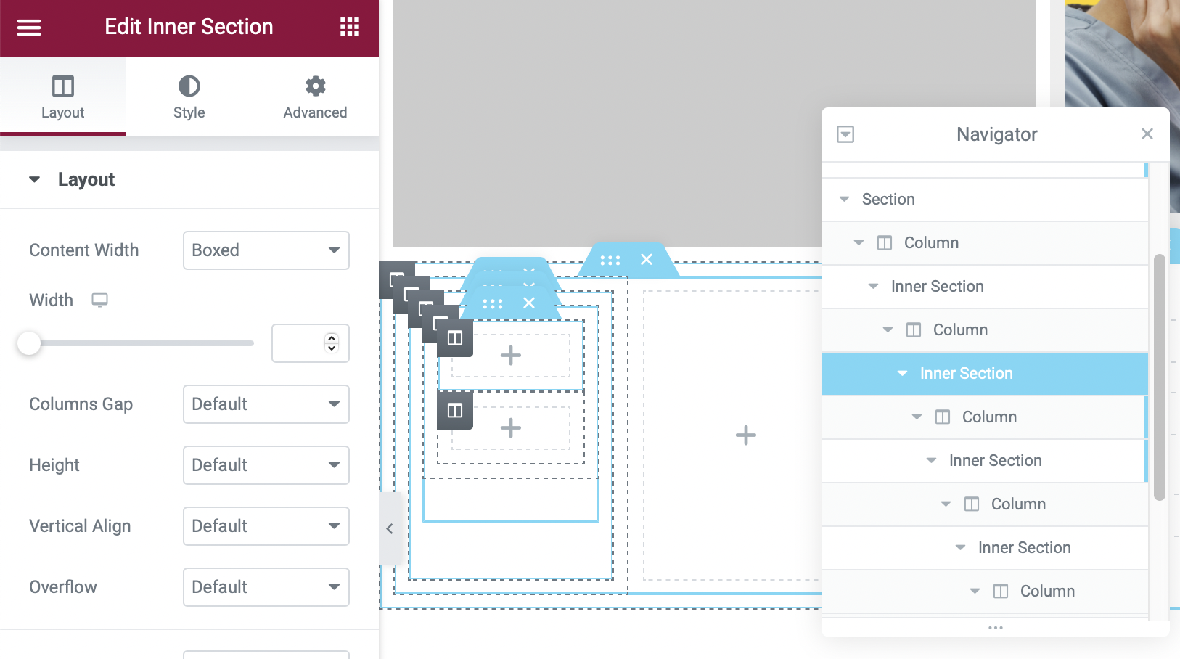Open the Columns Gap dropdown
Image resolution: width=1180 pixels, height=659 pixels.
[x=266, y=404]
